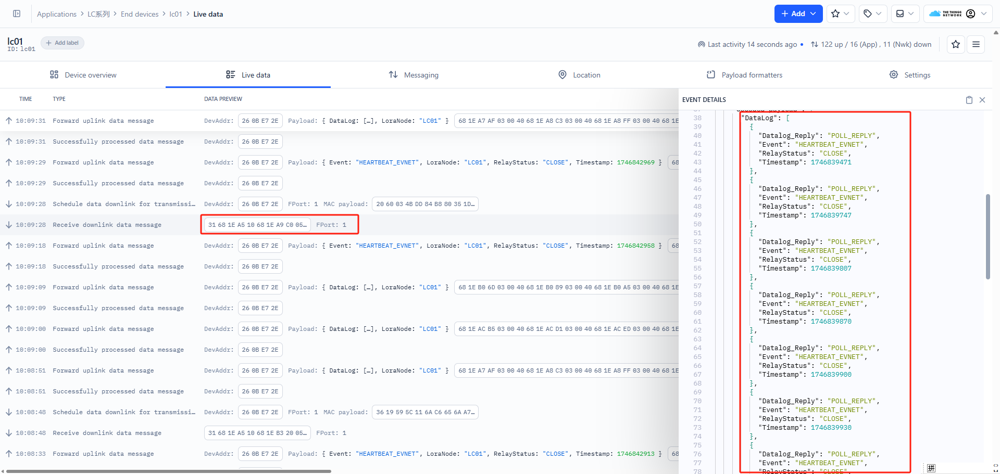Click MAC payload chip 36 19 59 5C 11 6A
The image size is (1000, 474).
[425, 412]
